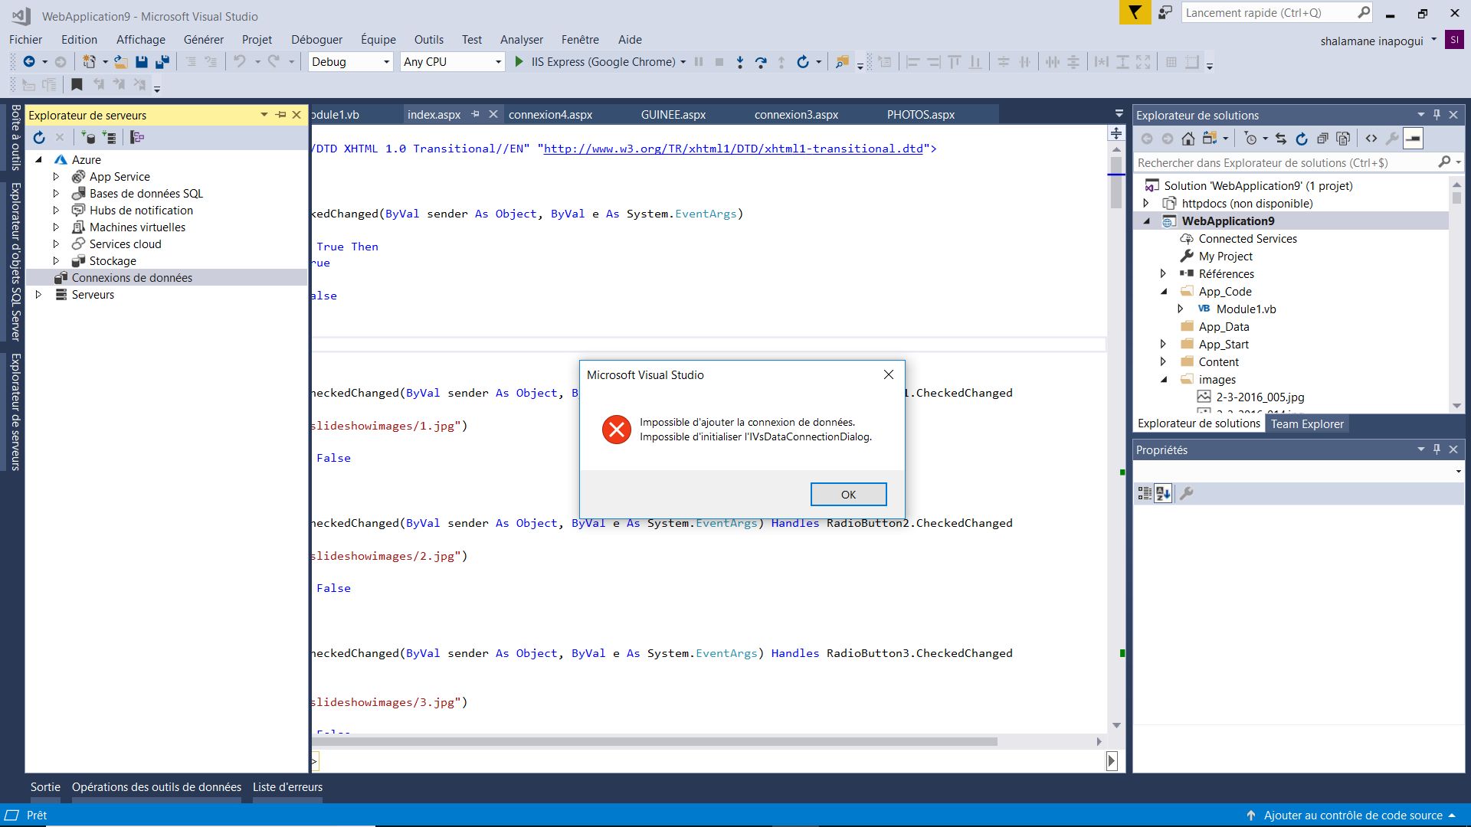Click the Undo action icon in toolbar
Viewport: 1471px width, 827px height.
pyautogui.click(x=240, y=61)
